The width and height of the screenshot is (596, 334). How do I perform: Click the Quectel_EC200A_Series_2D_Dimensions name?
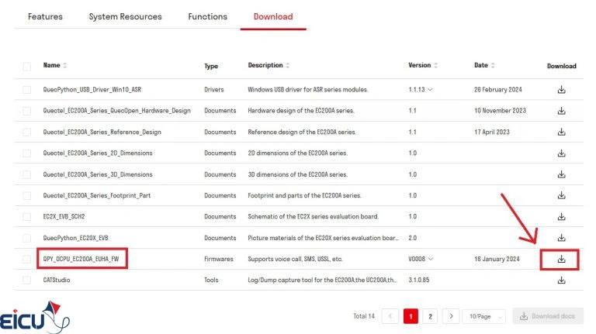pyautogui.click(x=98, y=153)
